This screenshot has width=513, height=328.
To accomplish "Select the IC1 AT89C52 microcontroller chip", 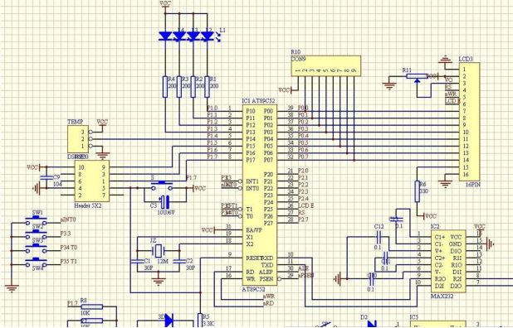I will pyautogui.click(x=260, y=195).
